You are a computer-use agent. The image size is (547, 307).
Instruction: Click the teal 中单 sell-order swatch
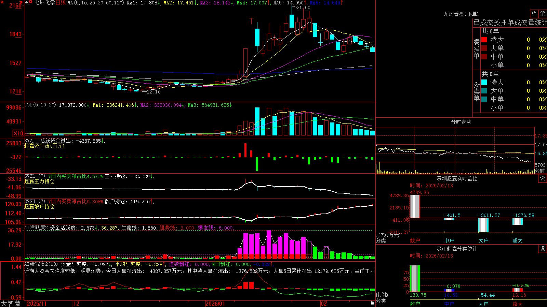pos(484,99)
